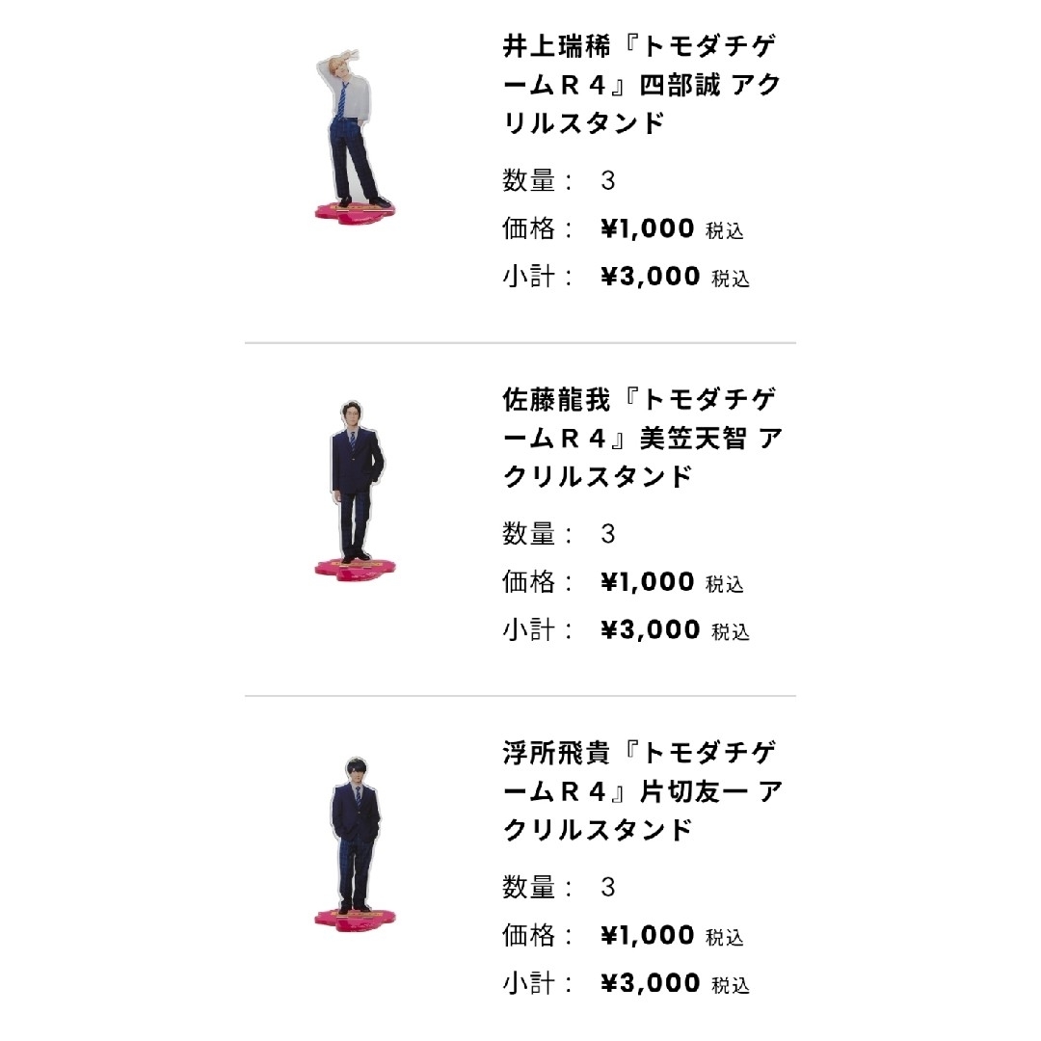Select quantity 3 for 四部誠 stand
Viewport: 1041px width, 1041px height.
tap(607, 180)
